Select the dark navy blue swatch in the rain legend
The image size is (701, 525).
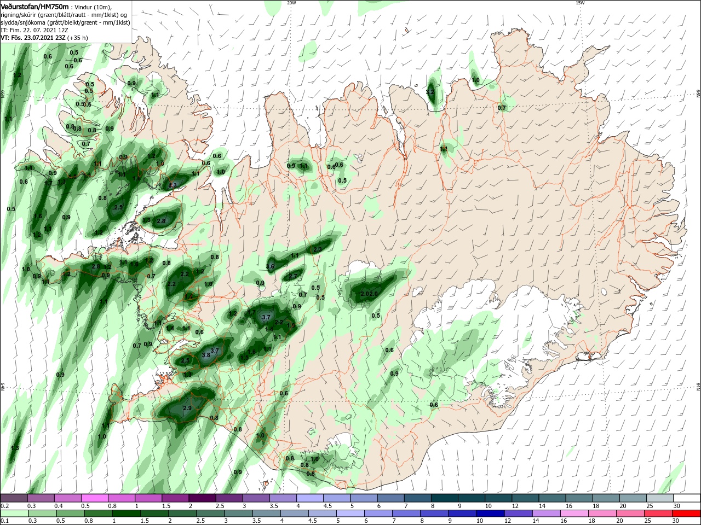490,514
